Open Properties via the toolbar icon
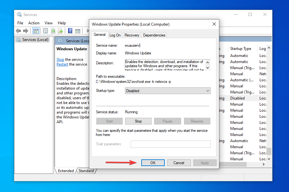The image size is (289, 192). pyautogui.click(x=45, y=30)
